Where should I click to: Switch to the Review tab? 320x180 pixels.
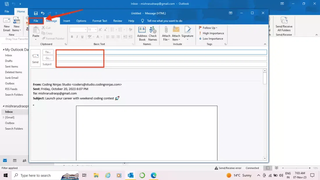(x=118, y=21)
